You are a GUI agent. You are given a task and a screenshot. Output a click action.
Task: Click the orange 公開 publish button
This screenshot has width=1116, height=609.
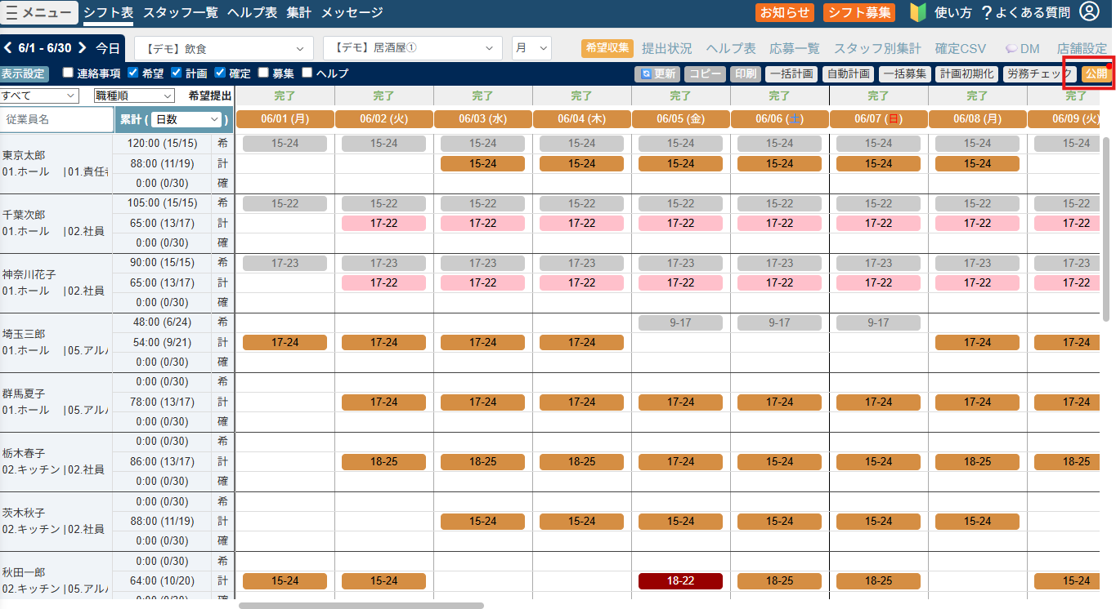(1096, 73)
